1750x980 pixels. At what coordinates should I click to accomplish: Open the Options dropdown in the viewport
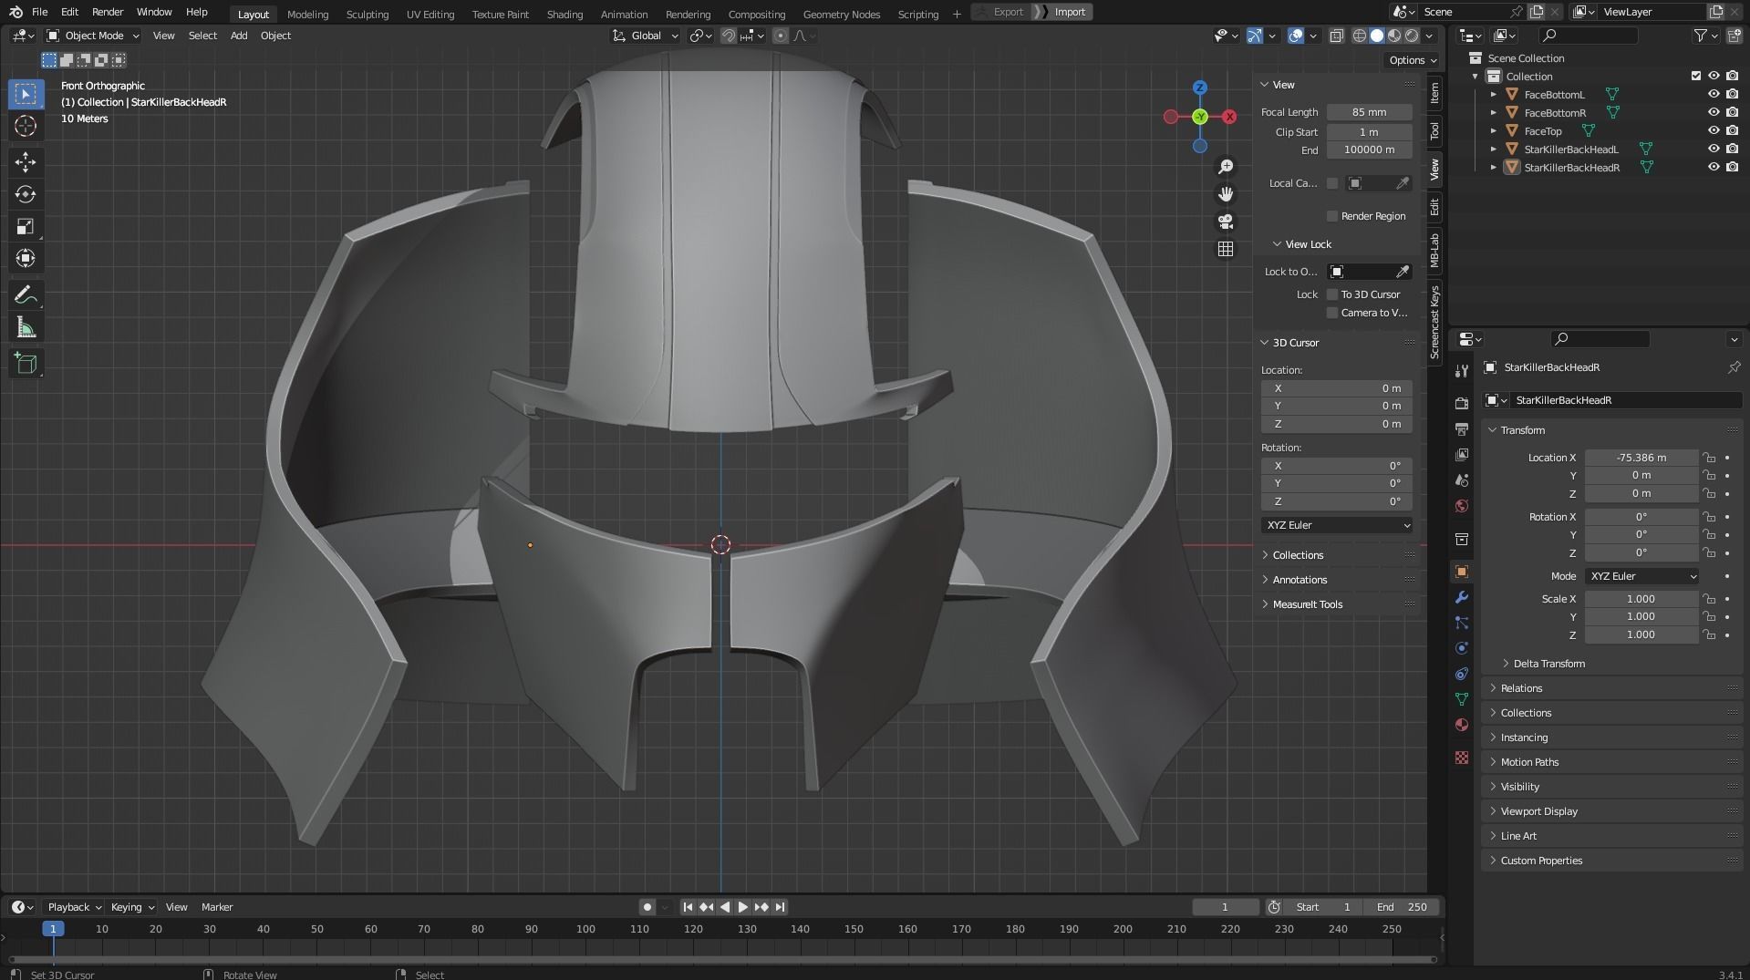pos(1413,60)
